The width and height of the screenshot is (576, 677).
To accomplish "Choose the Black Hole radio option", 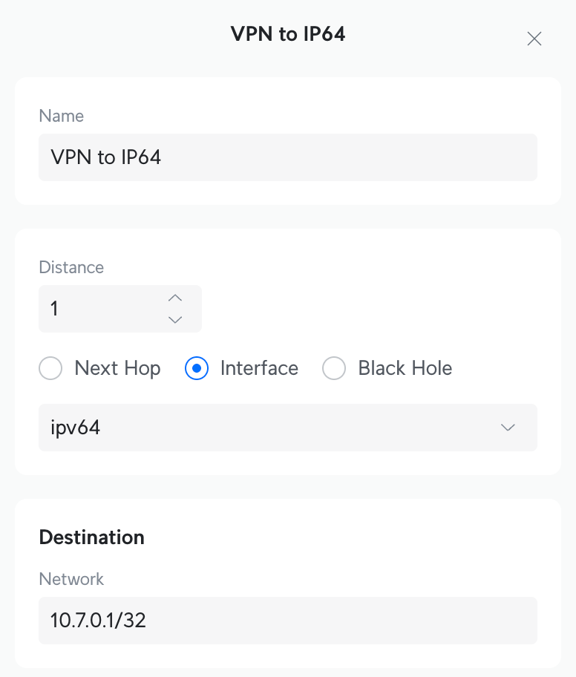I will (334, 368).
